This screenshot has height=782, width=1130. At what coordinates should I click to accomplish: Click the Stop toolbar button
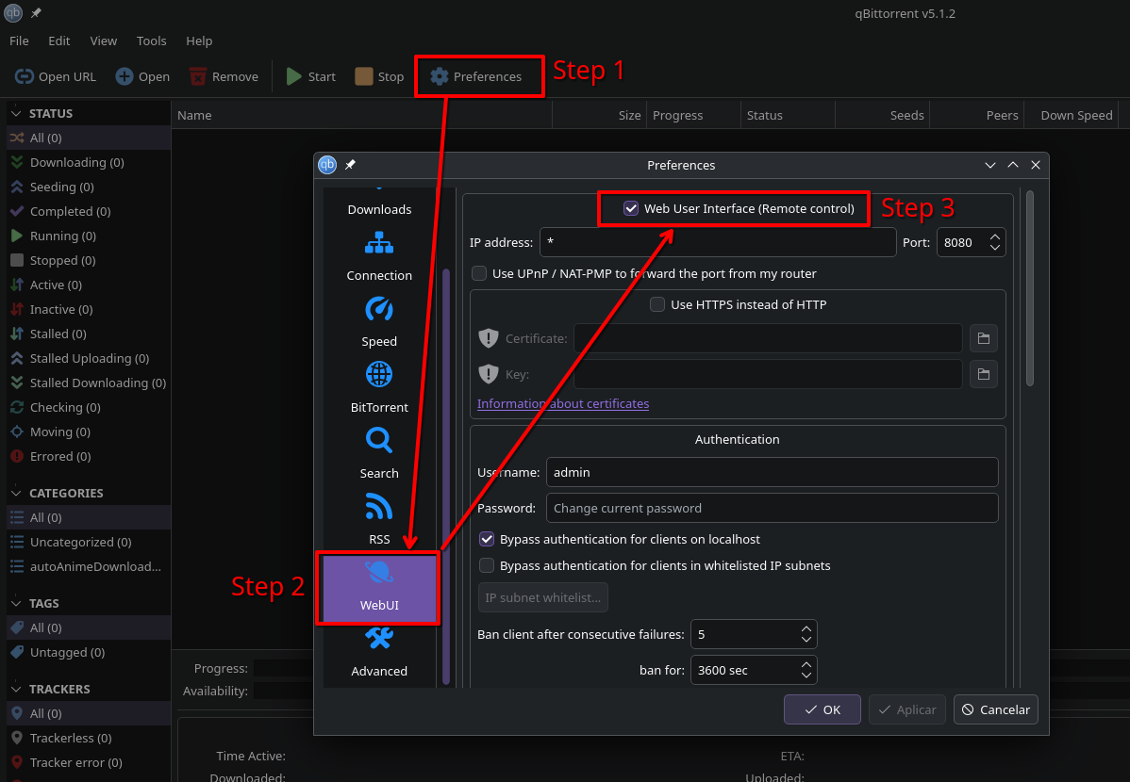click(379, 76)
